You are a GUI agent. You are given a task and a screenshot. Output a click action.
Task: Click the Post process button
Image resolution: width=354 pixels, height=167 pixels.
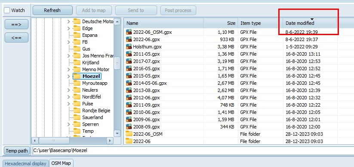tap(178, 10)
